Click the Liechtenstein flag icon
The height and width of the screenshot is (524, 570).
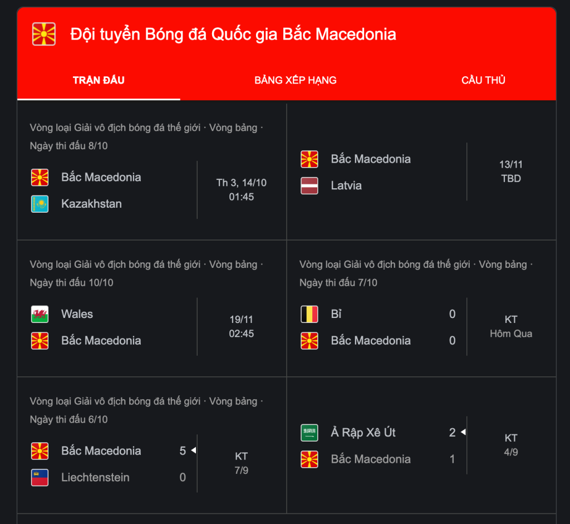40,477
